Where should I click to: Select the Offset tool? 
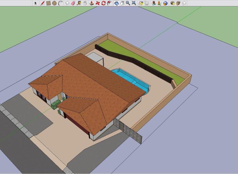(x=109, y=3)
